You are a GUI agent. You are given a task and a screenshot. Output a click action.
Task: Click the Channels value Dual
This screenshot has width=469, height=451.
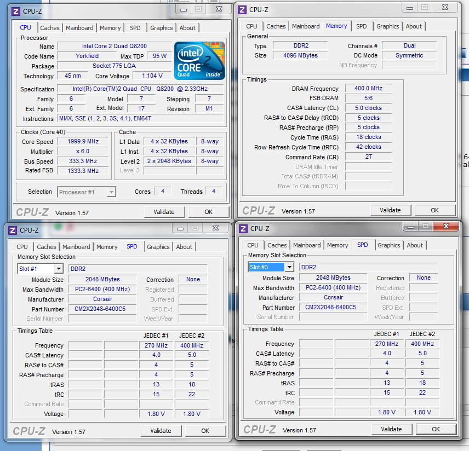[409, 45]
